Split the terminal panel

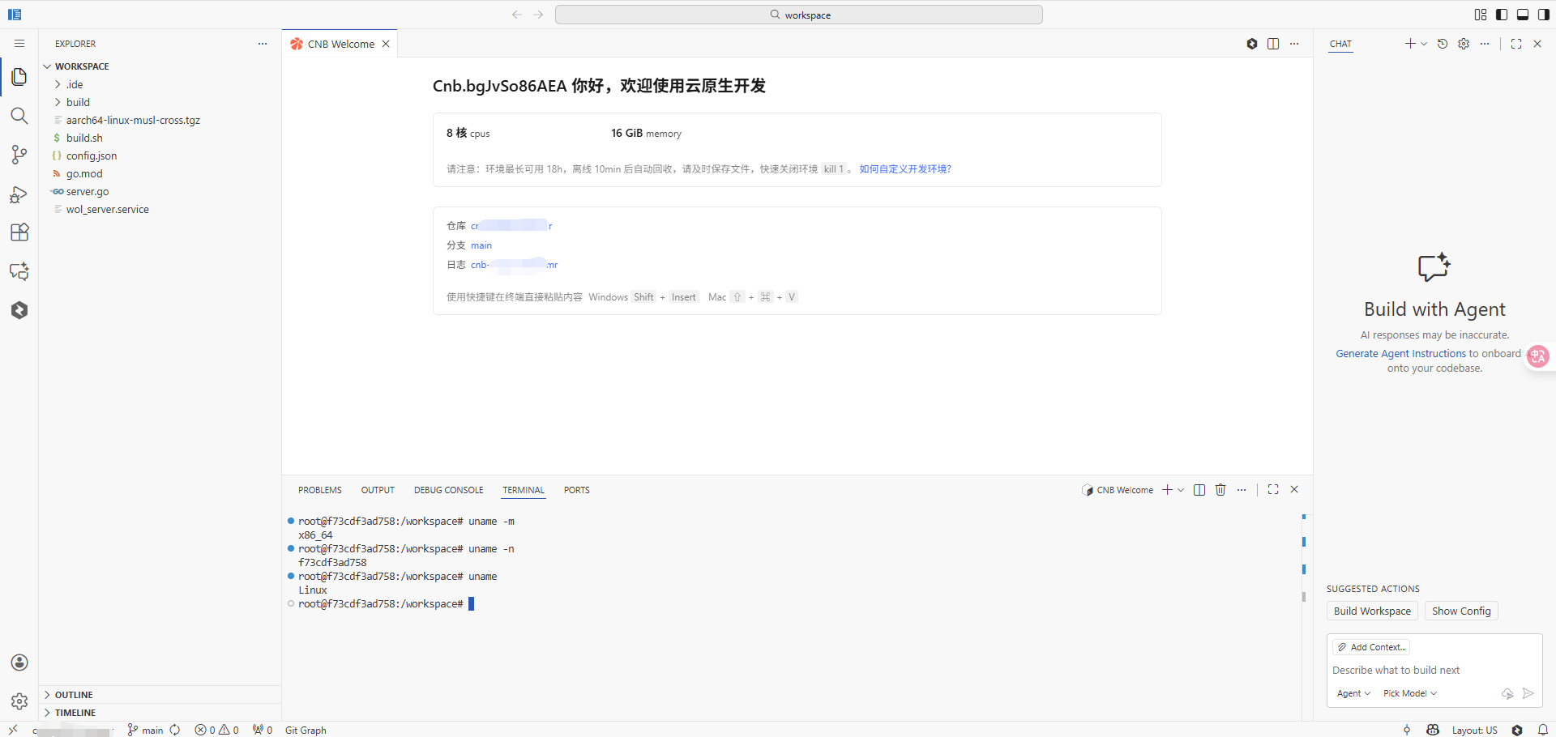tap(1199, 490)
